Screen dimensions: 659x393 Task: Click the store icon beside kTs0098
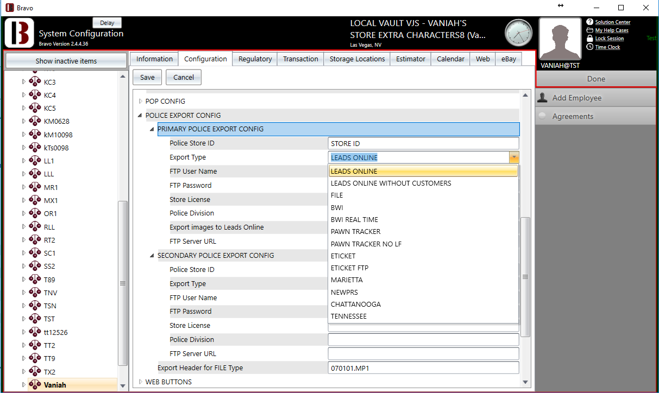point(35,148)
